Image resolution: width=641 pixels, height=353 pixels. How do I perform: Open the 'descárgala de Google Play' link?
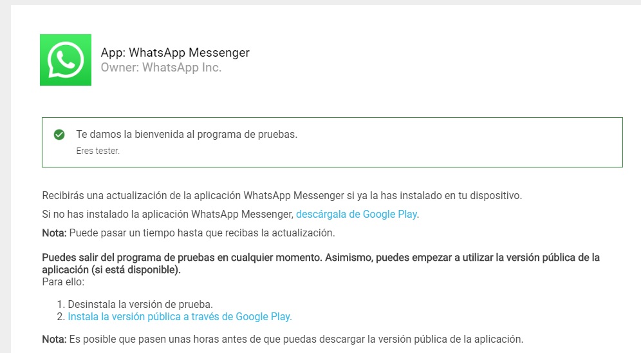tap(357, 215)
